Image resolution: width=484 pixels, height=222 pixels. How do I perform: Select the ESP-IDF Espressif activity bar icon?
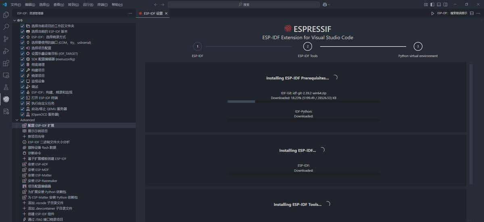[x=6, y=99]
